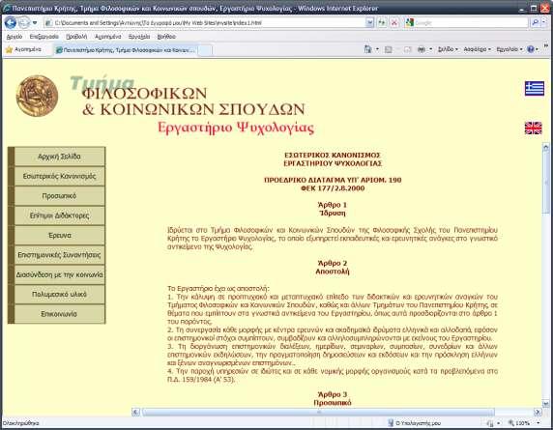Switch to Greek using Greek flag

(534, 89)
